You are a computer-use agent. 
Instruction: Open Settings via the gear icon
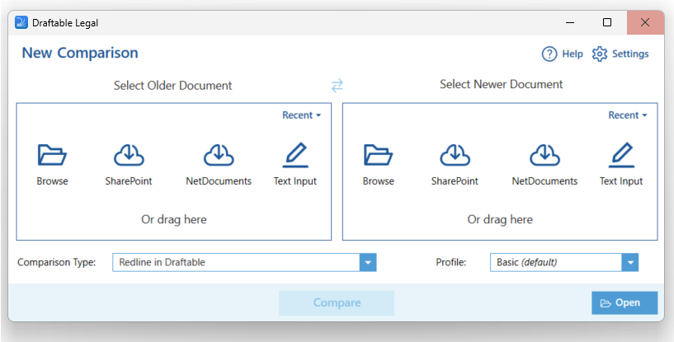click(x=600, y=54)
